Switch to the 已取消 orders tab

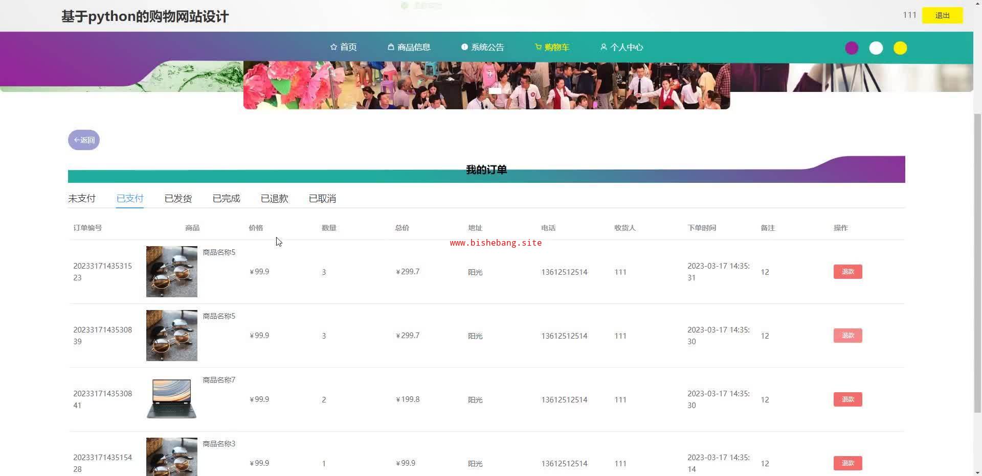point(322,199)
